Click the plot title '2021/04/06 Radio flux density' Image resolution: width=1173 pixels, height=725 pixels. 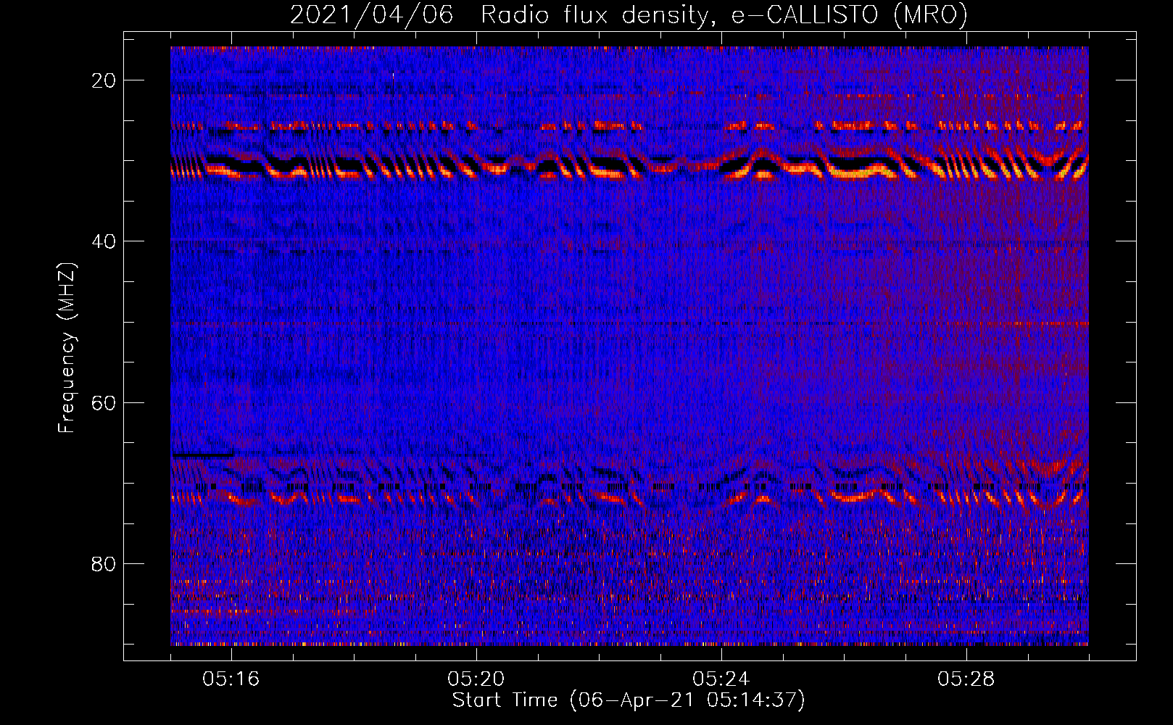pos(629,15)
